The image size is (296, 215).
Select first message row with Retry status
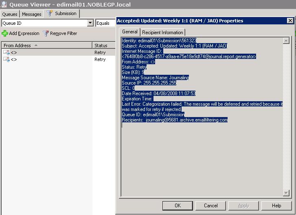[x=59, y=52]
